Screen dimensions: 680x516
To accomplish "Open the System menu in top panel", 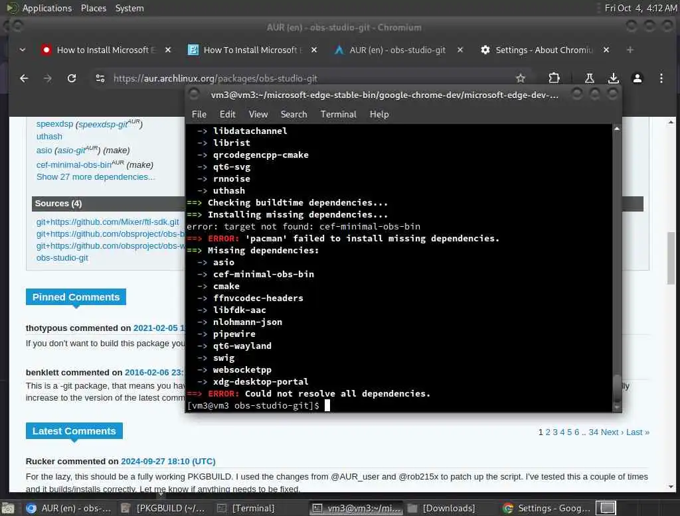I will (x=129, y=8).
